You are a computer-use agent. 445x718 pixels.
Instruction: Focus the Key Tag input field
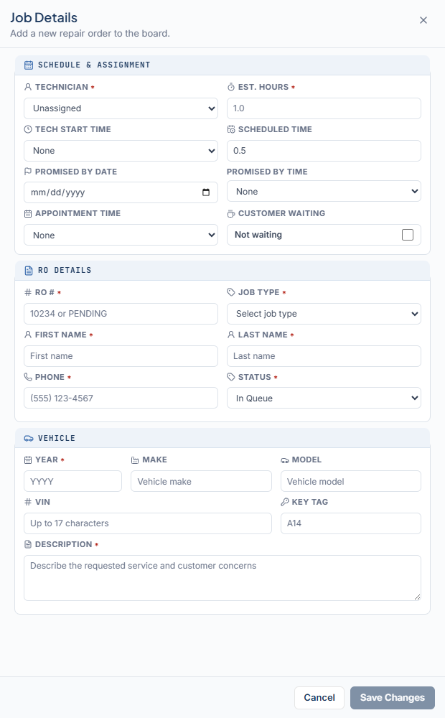pyautogui.click(x=351, y=523)
